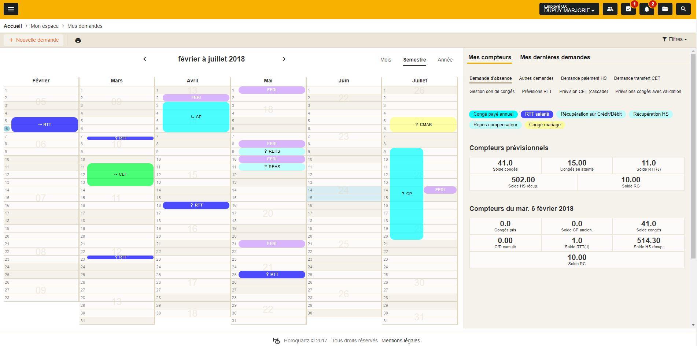Enable the 'Congé mariage' filter chip
The width and height of the screenshot is (697, 346).
point(544,125)
